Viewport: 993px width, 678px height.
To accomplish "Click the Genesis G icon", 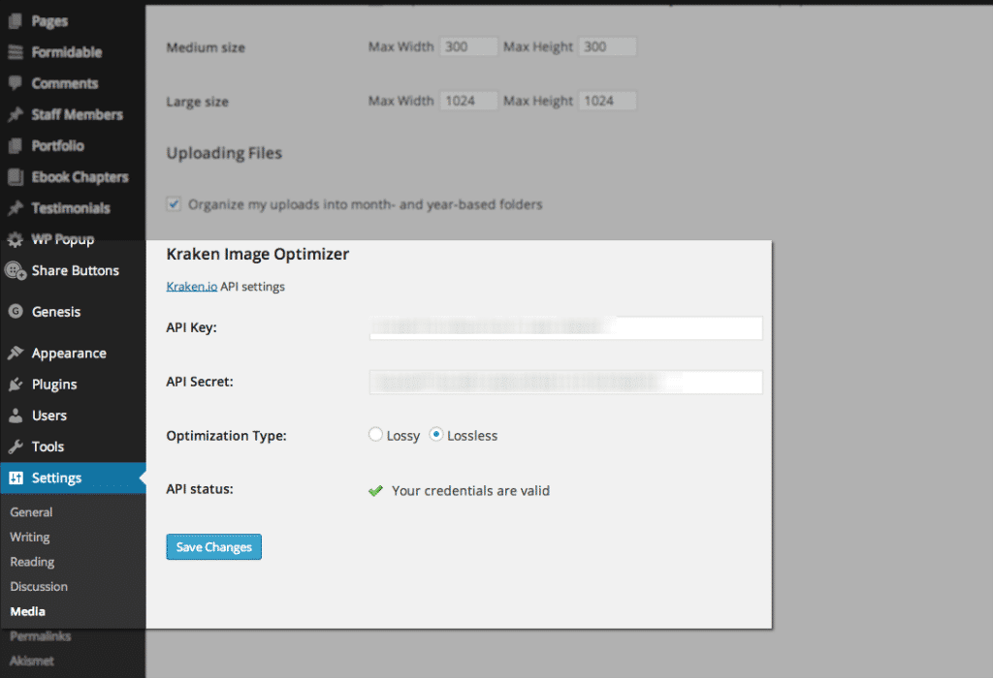I will pos(16,311).
